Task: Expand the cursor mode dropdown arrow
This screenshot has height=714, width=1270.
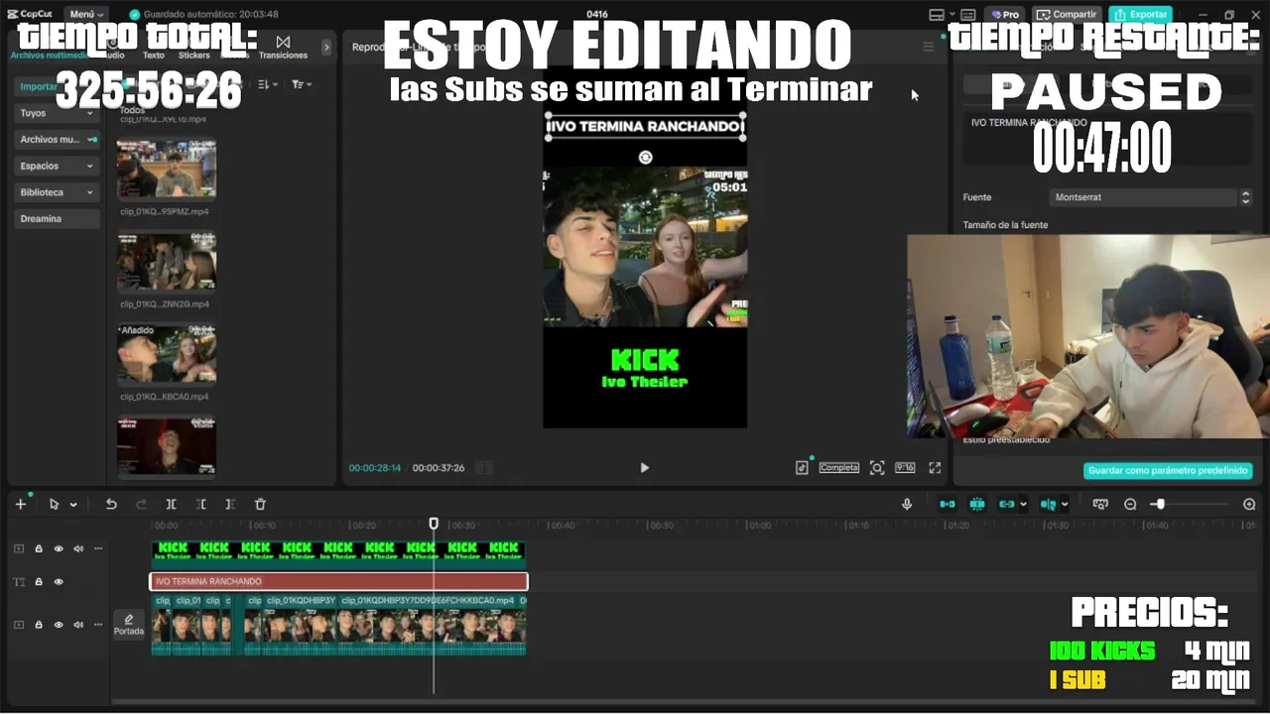Action: coord(73,505)
